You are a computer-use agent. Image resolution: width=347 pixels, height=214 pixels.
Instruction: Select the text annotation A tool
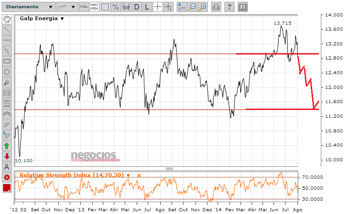click(7, 167)
